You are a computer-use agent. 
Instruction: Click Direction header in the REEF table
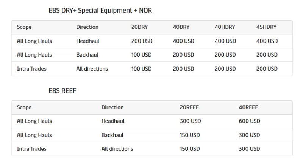coord(112,107)
